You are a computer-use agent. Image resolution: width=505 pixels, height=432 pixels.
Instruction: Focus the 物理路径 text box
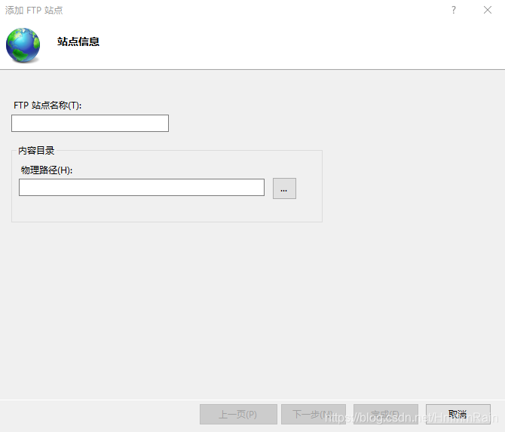(x=142, y=187)
